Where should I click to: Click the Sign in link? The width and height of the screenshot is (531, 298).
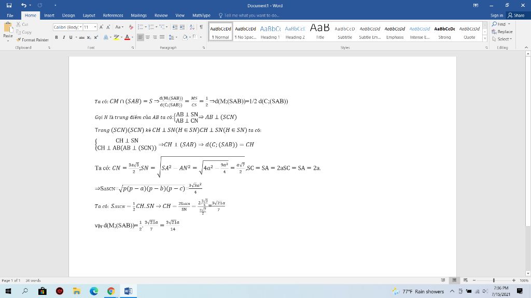pos(497,16)
